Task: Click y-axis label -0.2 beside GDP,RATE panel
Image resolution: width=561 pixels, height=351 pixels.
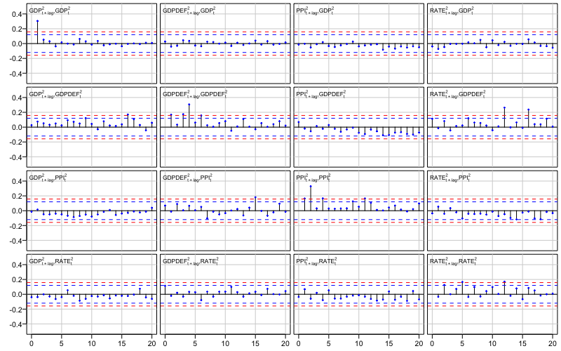Action: coord(17,309)
